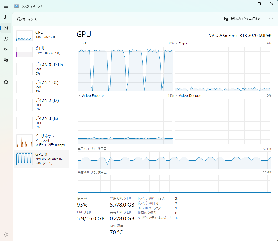
Task: Select ディスク 0 (F: H:) entry
Action: [41, 69]
